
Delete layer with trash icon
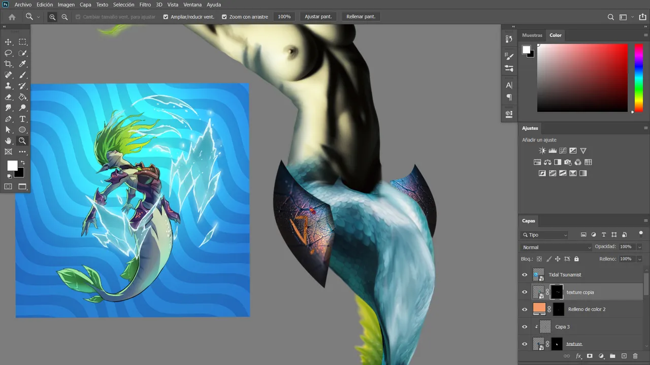(635, 356)
